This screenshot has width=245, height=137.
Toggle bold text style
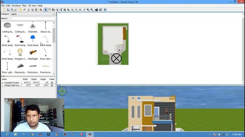[80, 10]
